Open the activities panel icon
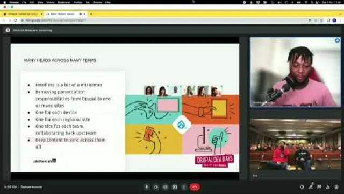The height and width of the screenshot is (194, 344). [328, 187]
